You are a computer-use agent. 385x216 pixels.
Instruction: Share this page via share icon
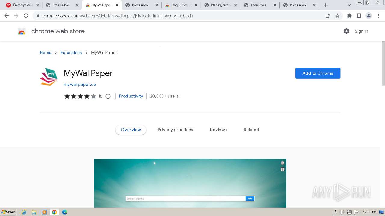coord(328,16)
